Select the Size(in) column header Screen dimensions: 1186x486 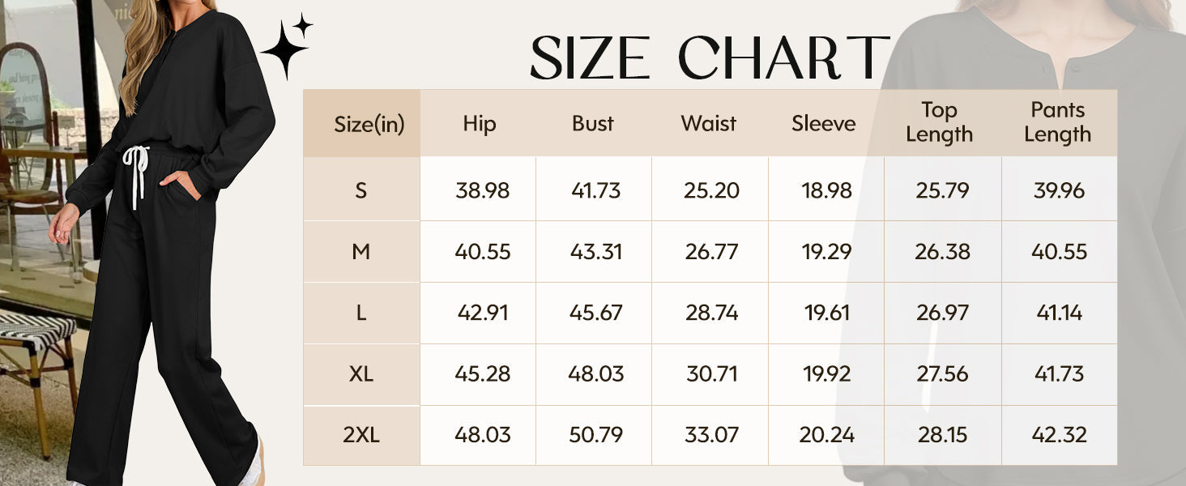[x=369, y=124]
